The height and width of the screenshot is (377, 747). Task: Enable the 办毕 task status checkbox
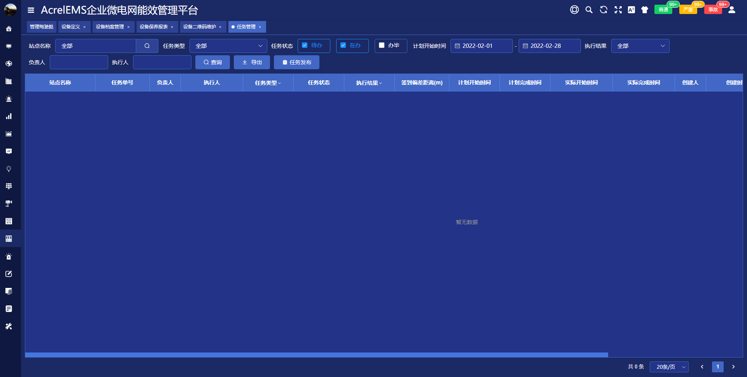[x=382, y=46]
